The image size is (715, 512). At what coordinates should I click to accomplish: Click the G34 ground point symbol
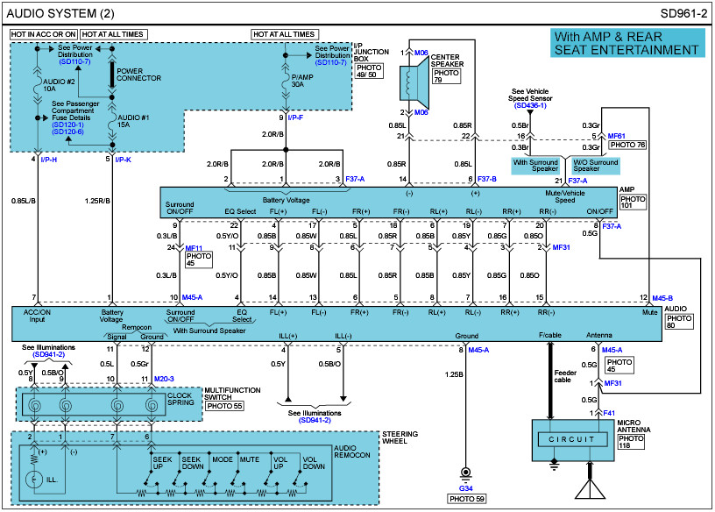(x=465, y=474)
